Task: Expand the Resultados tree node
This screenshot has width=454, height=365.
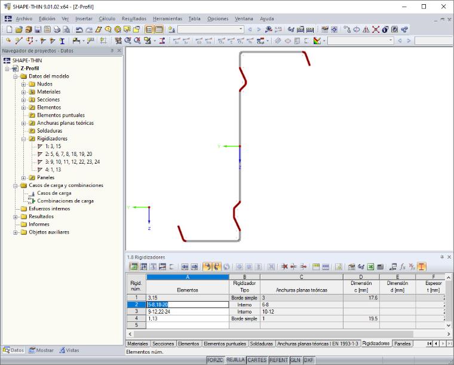Action: click(x=16, y=217)
